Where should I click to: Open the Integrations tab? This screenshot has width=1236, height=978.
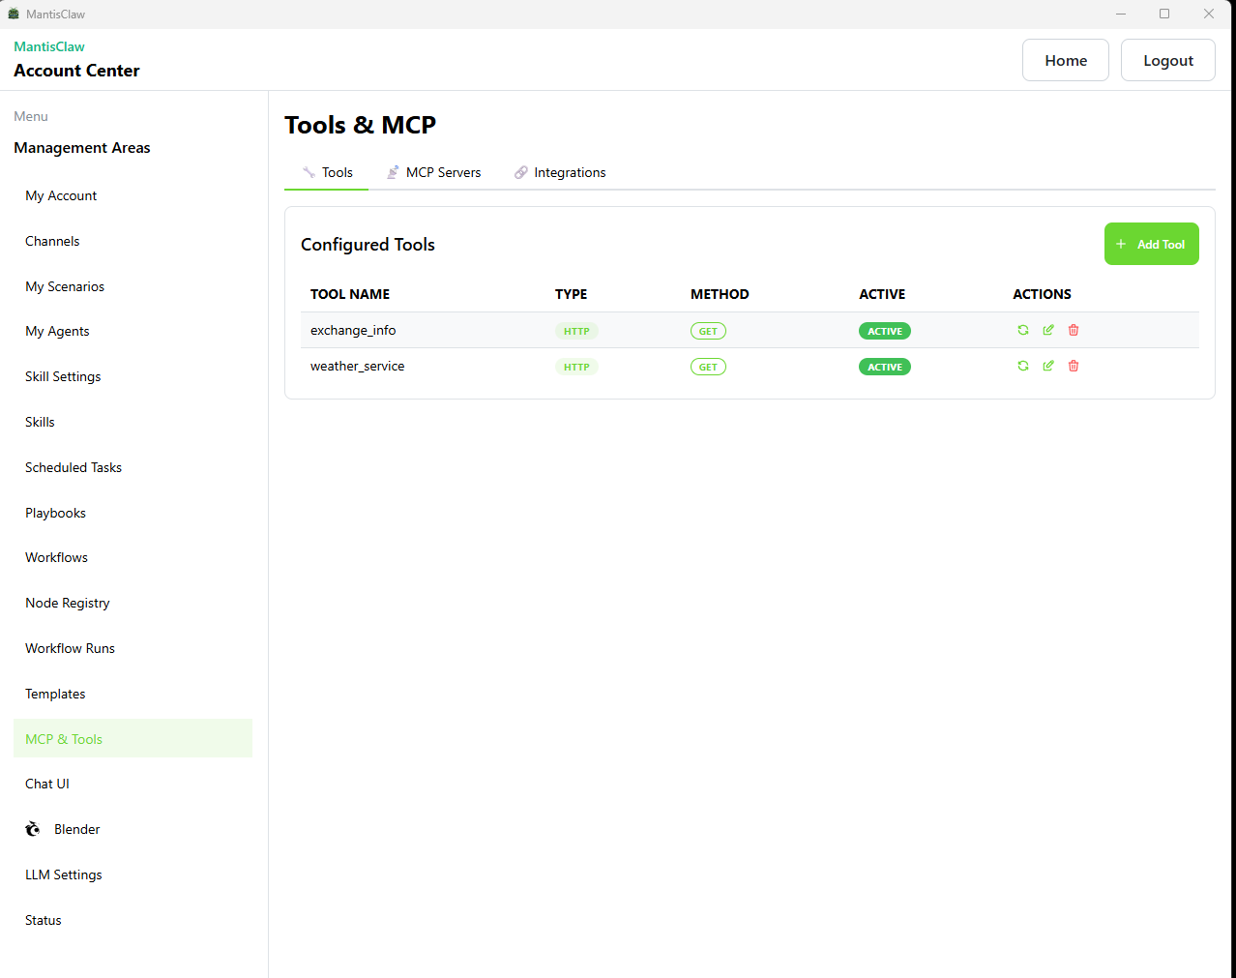[560, 172]
